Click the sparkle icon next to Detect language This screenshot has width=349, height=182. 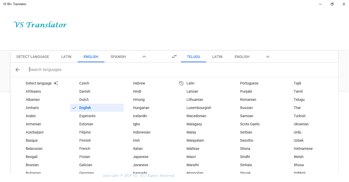pos(56,83)
